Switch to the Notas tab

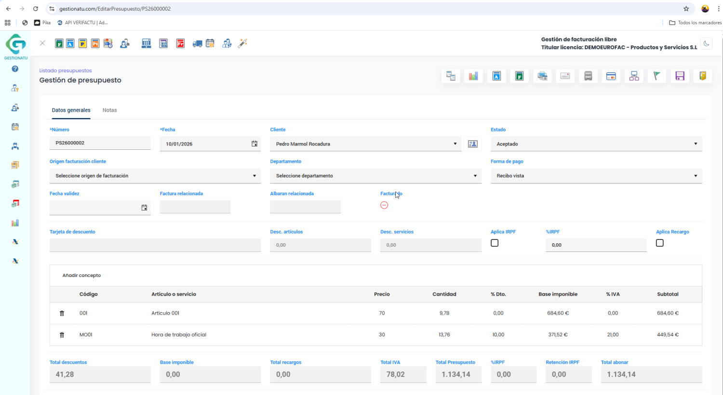[x=109, y=110]
